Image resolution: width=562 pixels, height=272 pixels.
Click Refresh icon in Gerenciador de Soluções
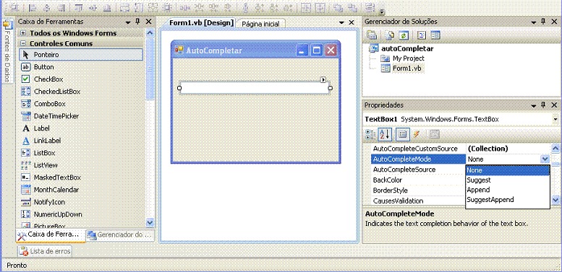click(x=404, y=35)
